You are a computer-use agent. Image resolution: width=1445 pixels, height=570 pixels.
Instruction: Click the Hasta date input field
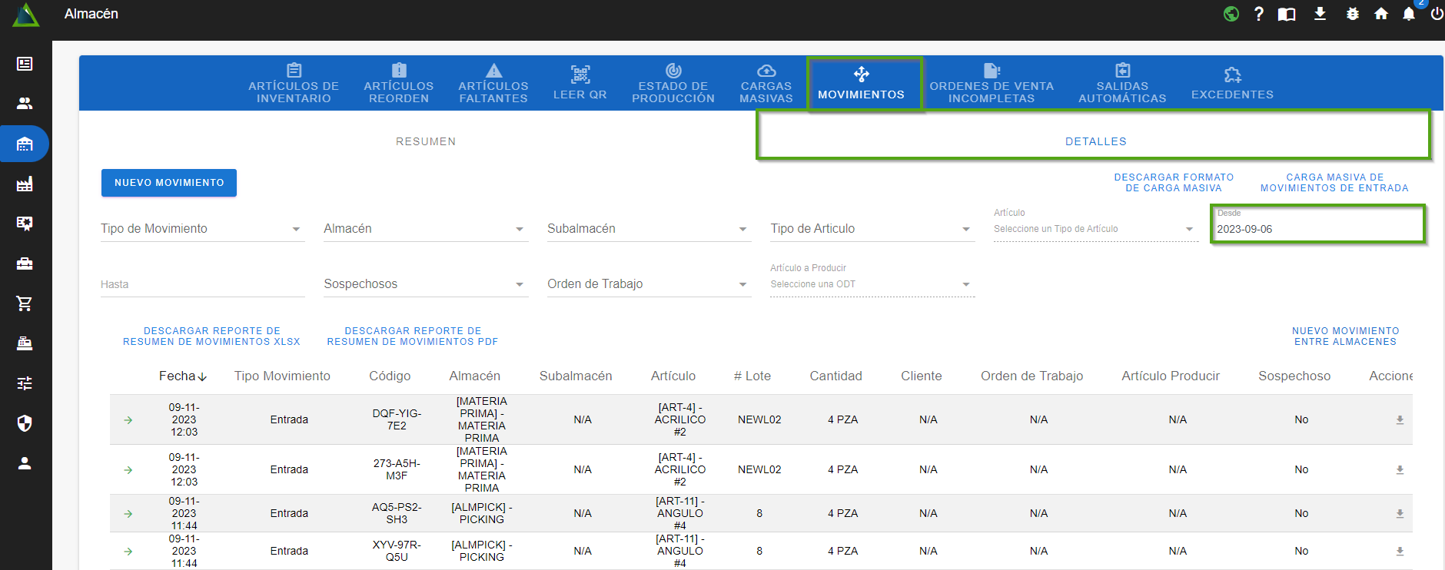pos(202,284)
